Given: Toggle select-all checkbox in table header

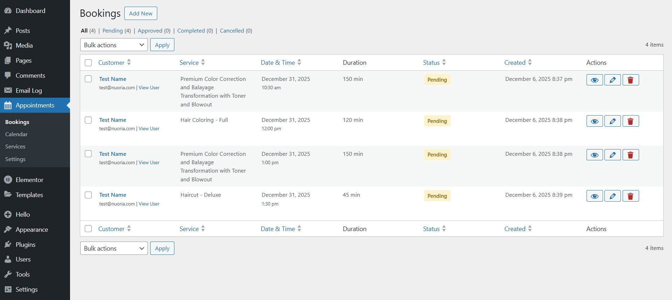Looking at the screenshot, I should point(88,63).
